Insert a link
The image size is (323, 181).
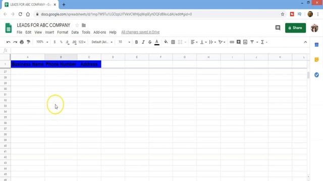point(232,42)
